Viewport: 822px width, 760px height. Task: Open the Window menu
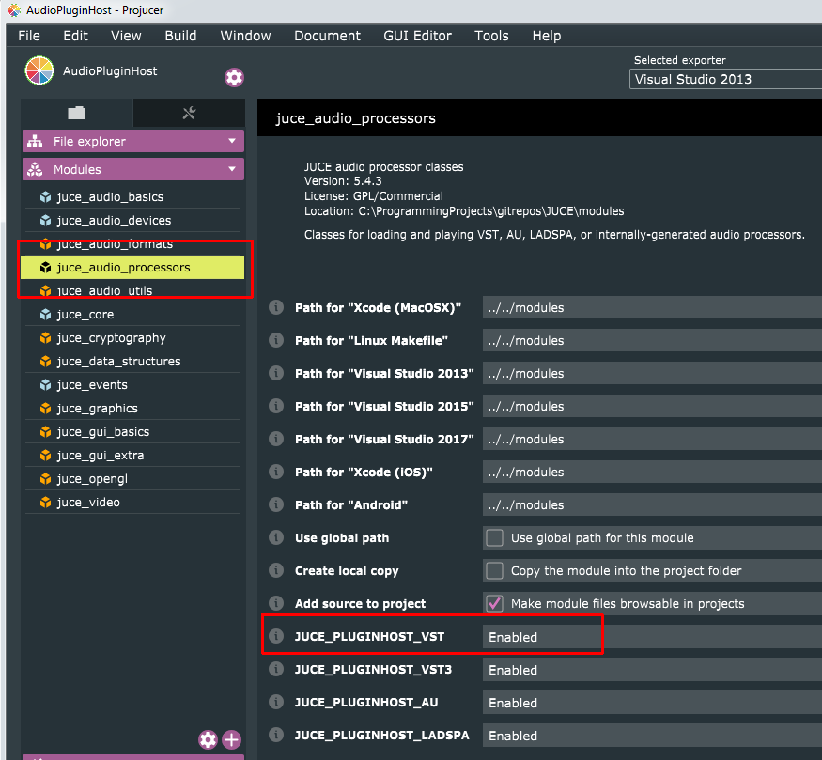click(245, 36)
